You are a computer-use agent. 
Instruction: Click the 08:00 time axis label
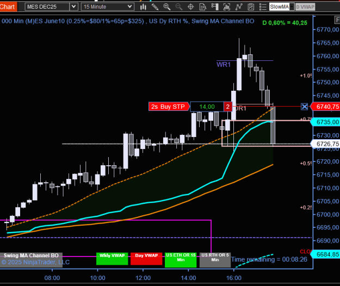click(52, 278)
